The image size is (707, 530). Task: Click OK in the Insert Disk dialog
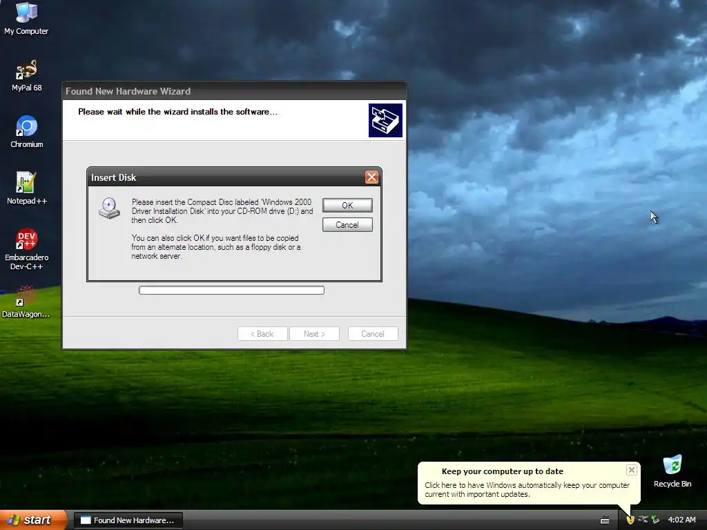[347, 205]
